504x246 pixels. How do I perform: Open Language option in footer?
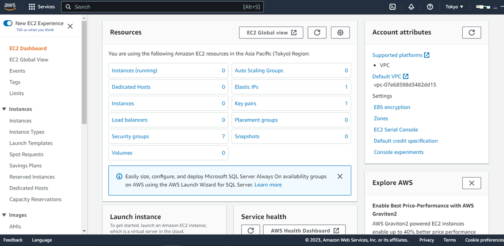pos(42,240)
